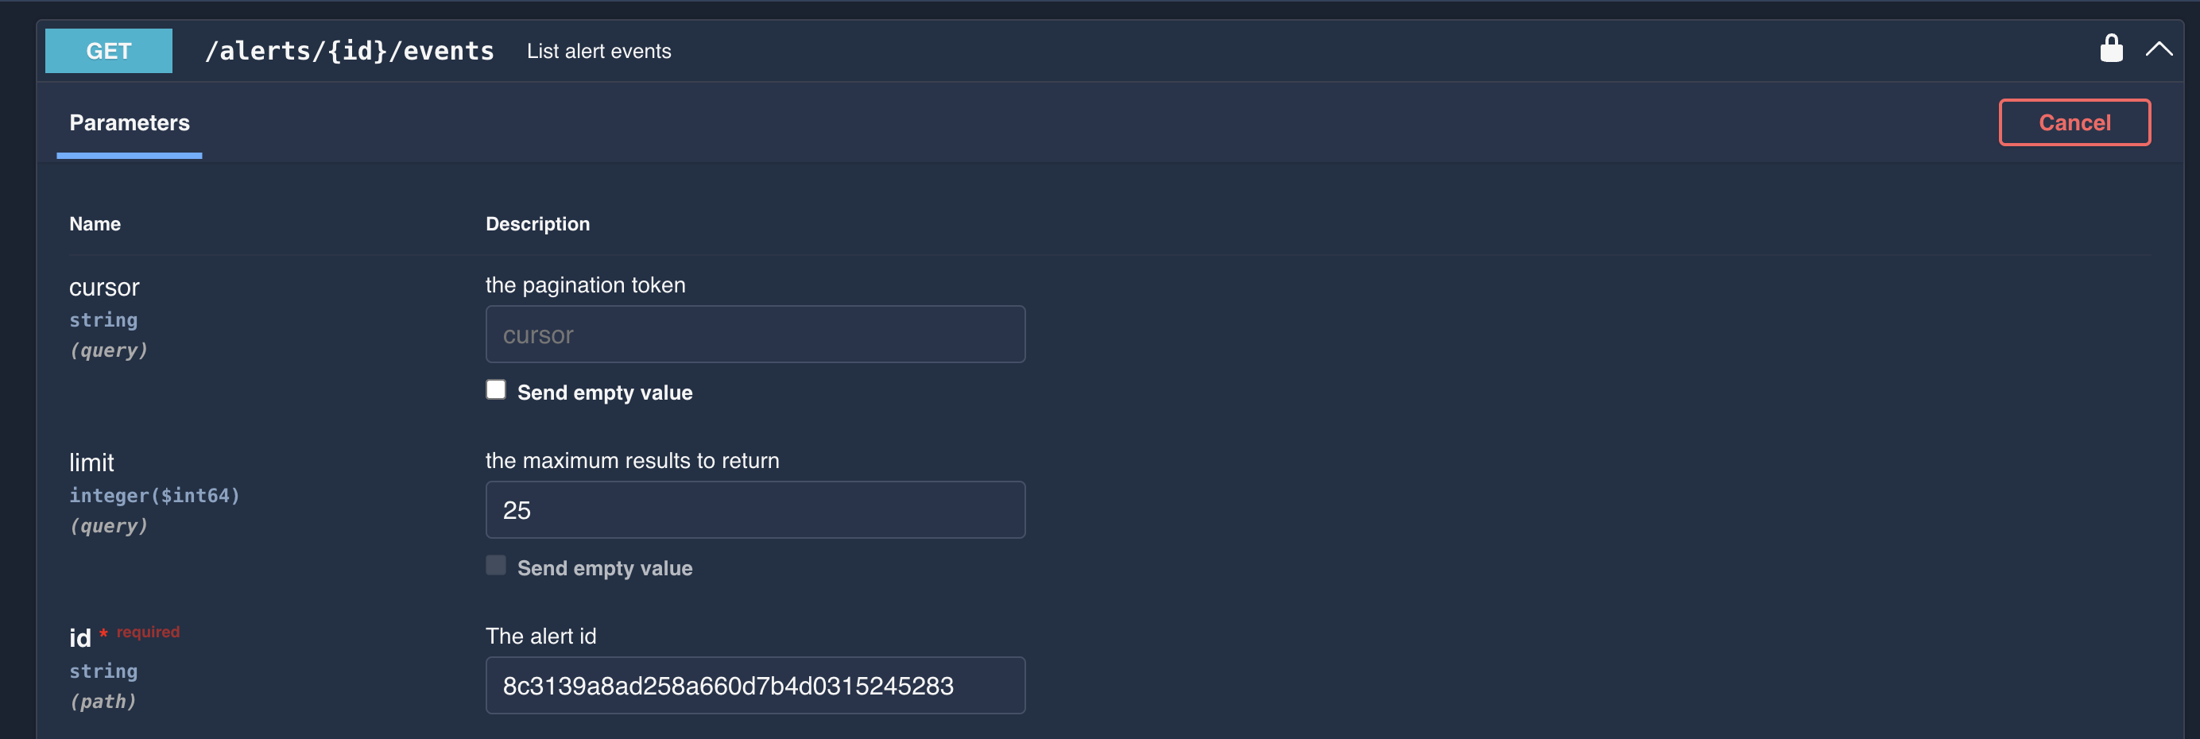
Task: Click the List alert events summary text
Action: pos(598,52)
